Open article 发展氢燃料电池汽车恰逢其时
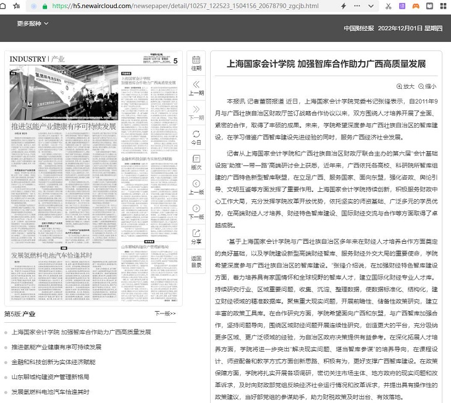This screenshot has width=451, height=403. [x=51, y=391]
